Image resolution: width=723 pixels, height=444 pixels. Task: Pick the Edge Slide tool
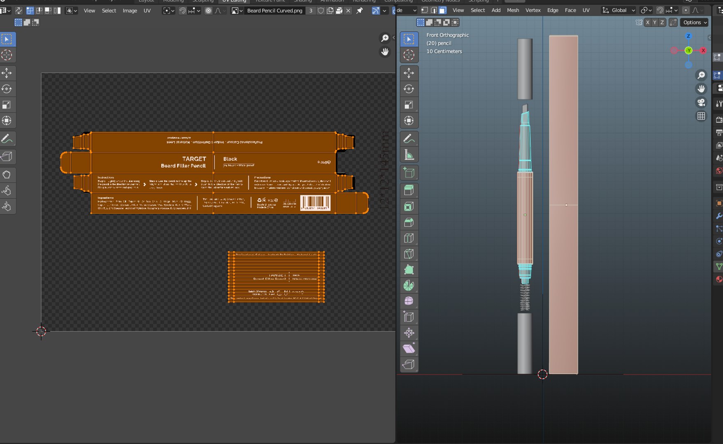click(409, 317)
